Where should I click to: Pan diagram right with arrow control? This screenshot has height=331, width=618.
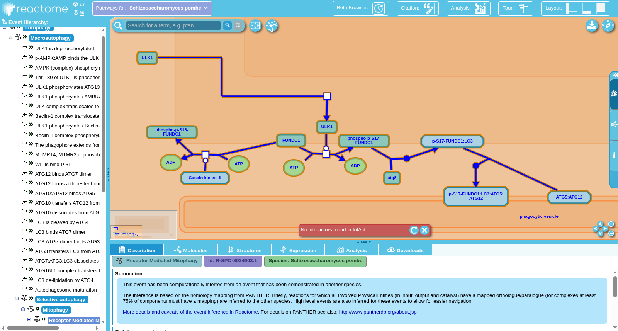(x=605, y=229)
